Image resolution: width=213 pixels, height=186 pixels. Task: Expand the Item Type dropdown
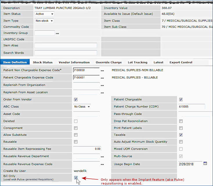(x=44, y=21)
